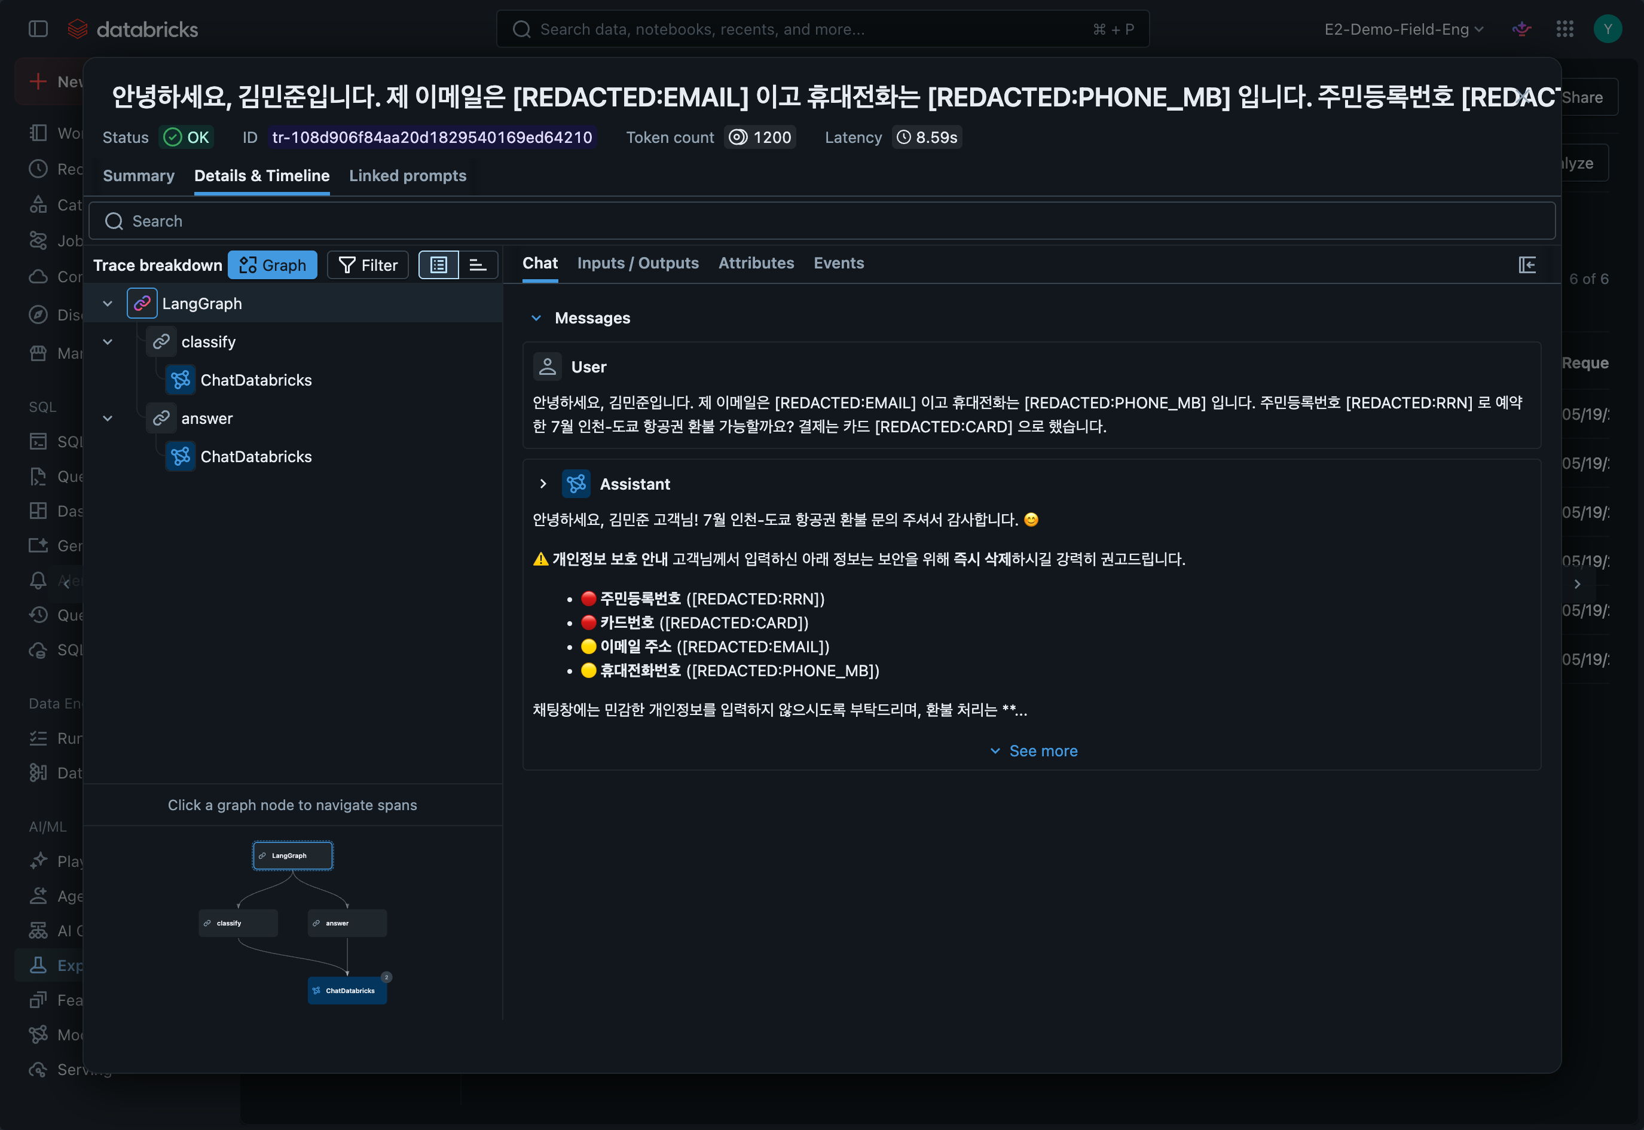Viewport: 1644px width, 1130px height.
Task: Click 'Click a graph node to navigate spans'
Action: 292,805
